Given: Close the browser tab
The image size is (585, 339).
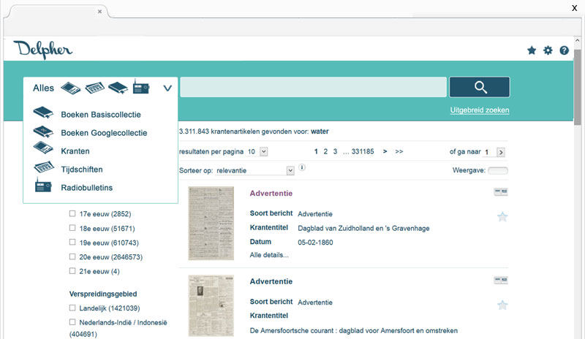Looking at the screenshot, I should pyautogui.click(x=99, y=12).
